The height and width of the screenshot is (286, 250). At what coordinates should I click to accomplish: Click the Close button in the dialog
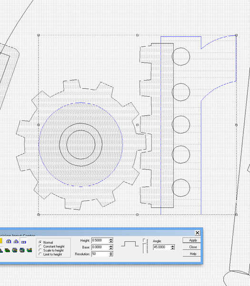click(191, 247)
